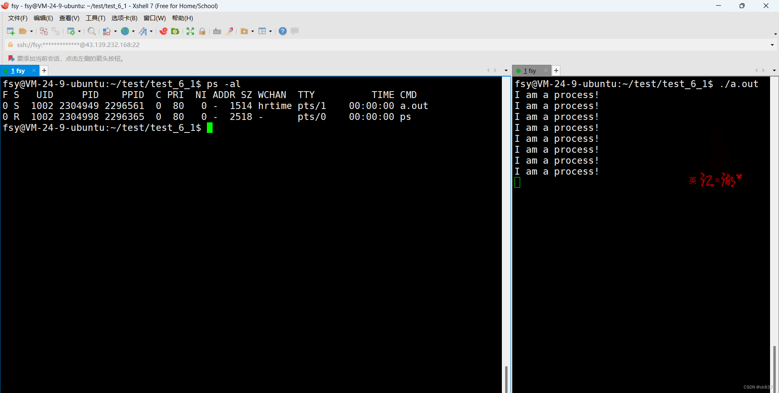Toggle full screen mode icon
The height and width of the screenshot is (393, 779).
pos(190,31)
